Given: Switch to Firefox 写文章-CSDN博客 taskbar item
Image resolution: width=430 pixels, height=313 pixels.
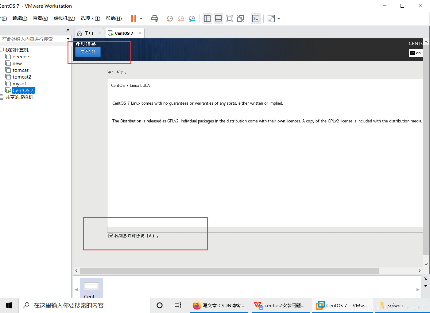Looking at the screenshot, I should [219, 305].
